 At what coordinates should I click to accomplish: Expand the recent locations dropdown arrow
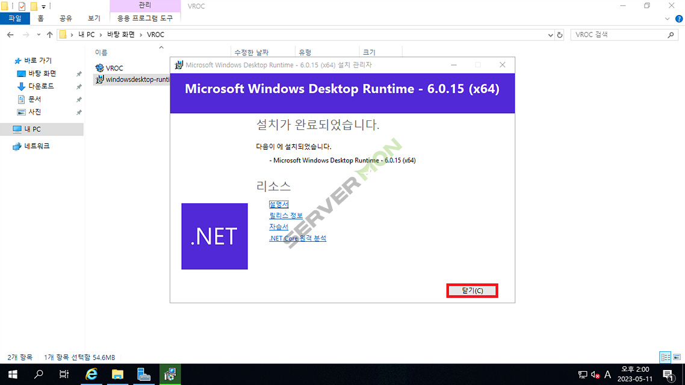[39, 35]
